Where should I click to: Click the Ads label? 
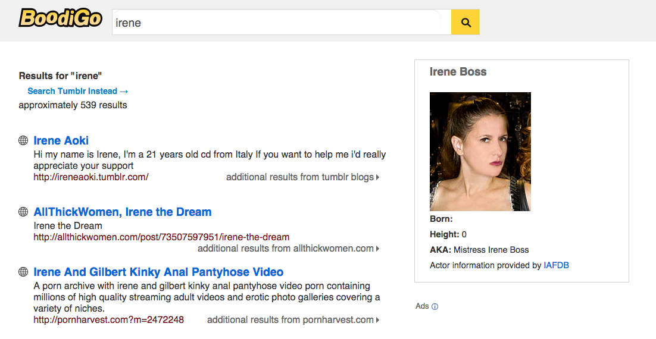(422, 306)
